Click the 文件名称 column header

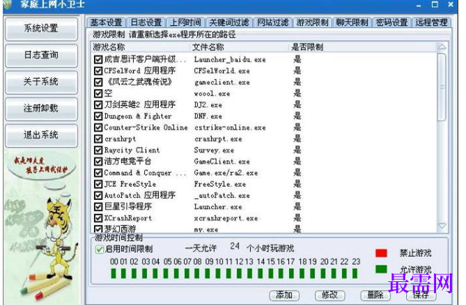pyautogui.click(x=239, y=47)
